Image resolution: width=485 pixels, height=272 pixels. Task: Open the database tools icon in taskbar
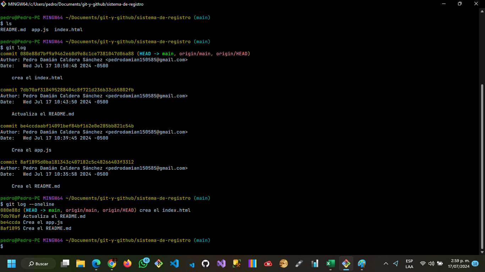[237, 263]
